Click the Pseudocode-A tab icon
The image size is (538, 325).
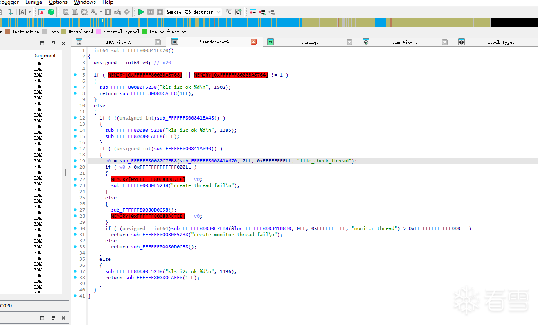click(x=175, y=42)
